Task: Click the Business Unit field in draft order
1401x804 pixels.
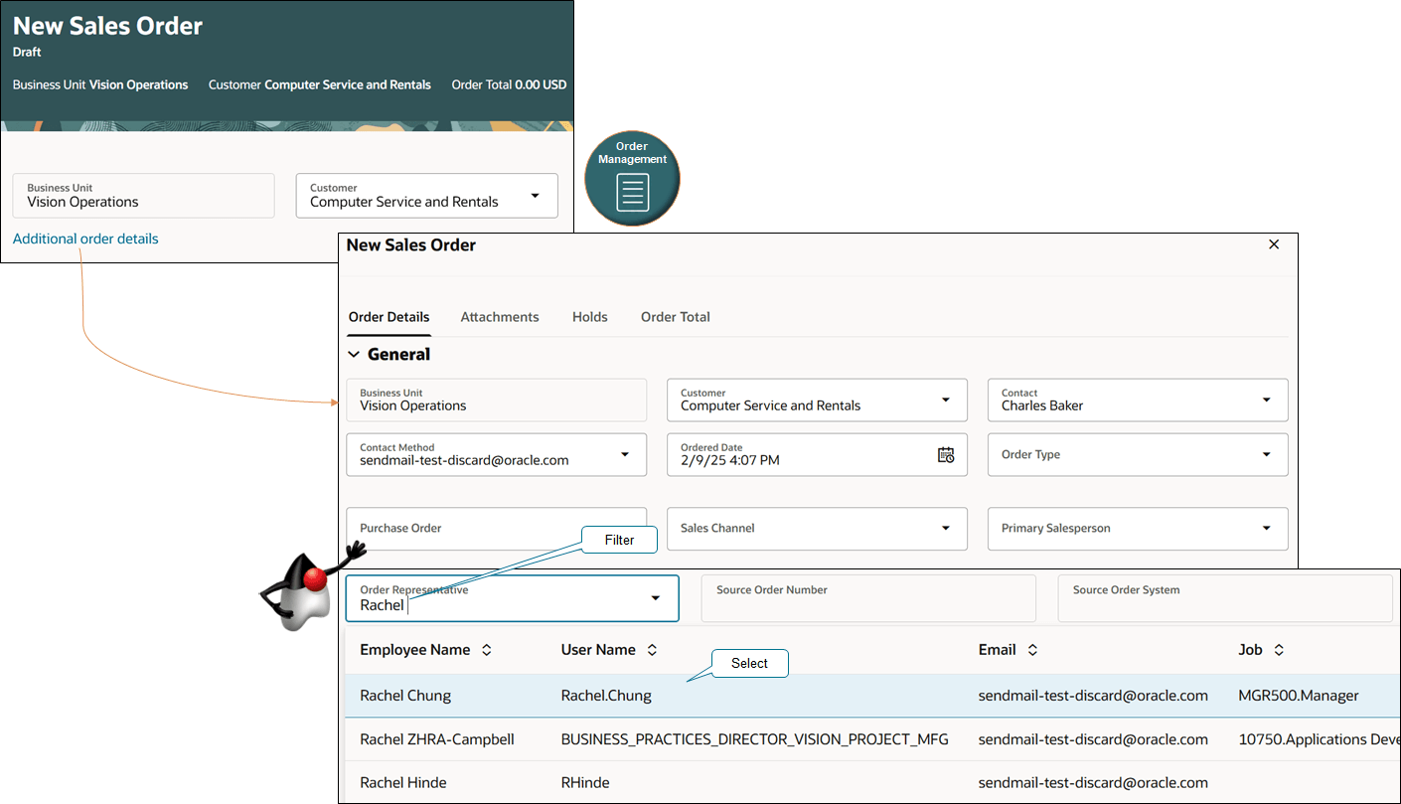Action: [x=144, y=196]
